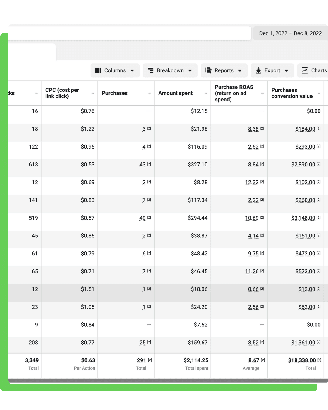Click the Charts graph icon
Viewport: 328px width, 410px height.
tap(305, 70)
